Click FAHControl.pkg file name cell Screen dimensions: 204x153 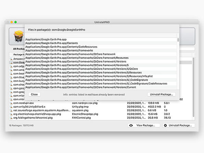[x=81, y=118]
